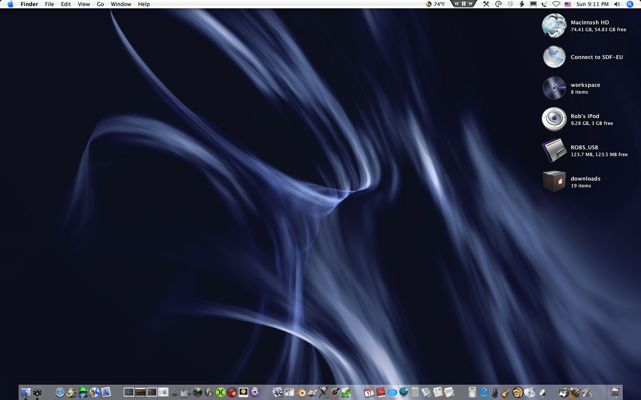This screenshot has height=400, width=641.
Task: Click pause in menu bar player
Action: [x=464, y=3]
